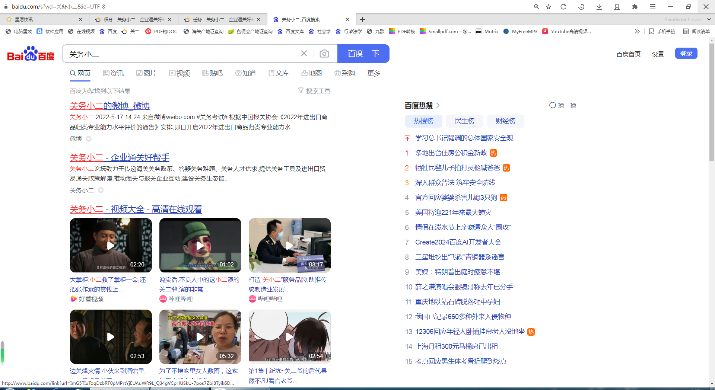Click the 百度一下 search button
Image resolution: width=715 pixels, height=390 pixels.
coord(363,54)
